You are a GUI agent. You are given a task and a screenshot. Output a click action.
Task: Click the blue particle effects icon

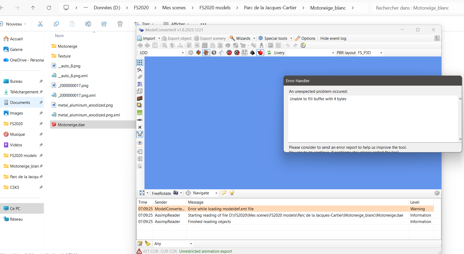point(140,84)
